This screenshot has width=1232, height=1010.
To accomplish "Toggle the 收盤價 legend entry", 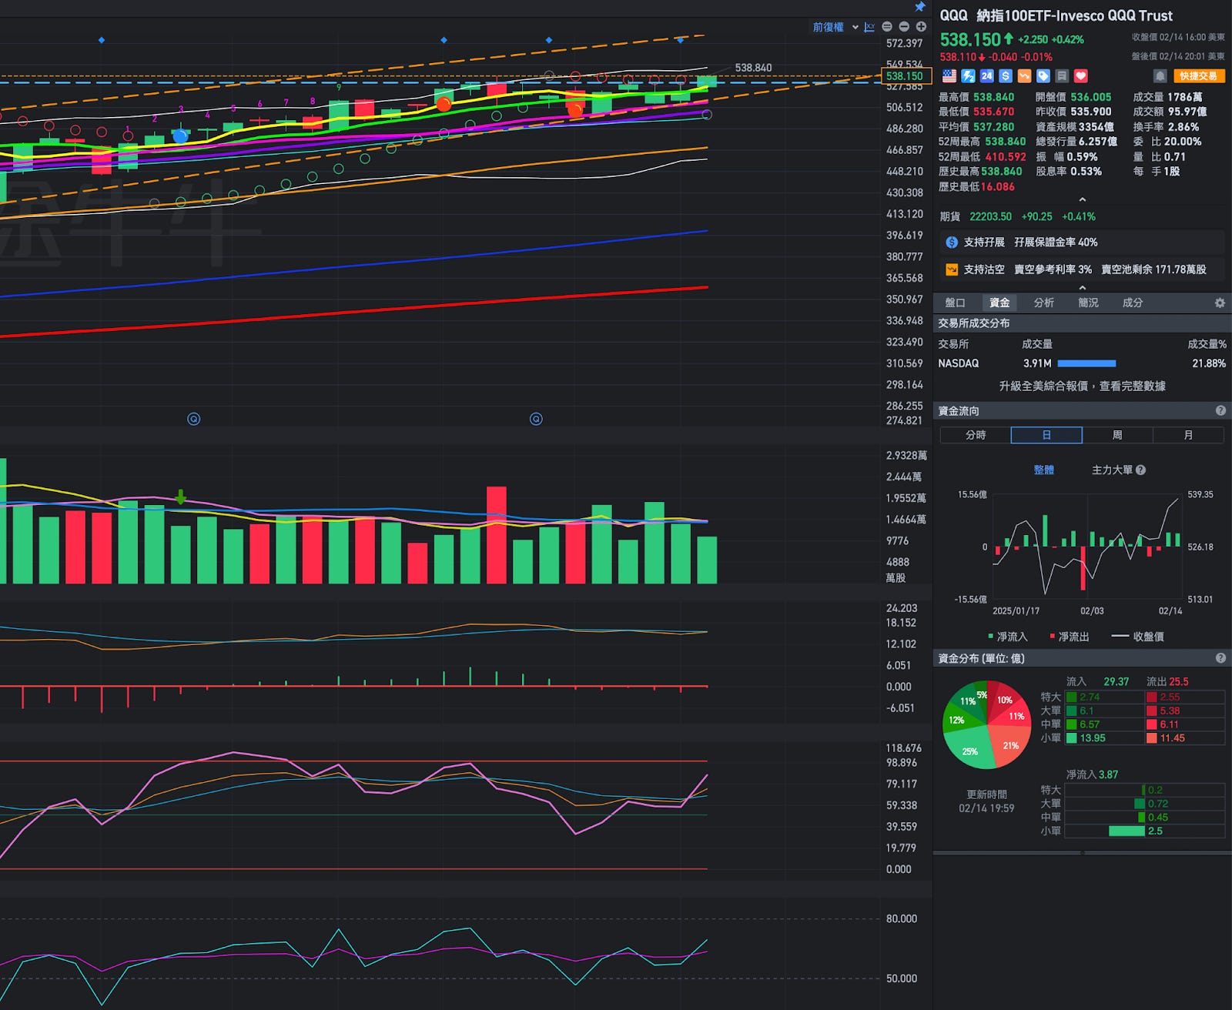I will tap(1137, 637).
